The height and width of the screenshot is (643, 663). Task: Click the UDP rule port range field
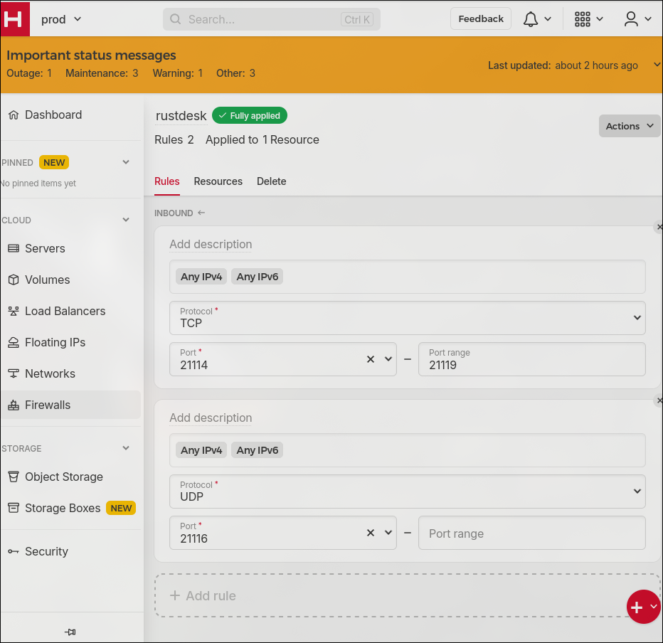coord(531,533)
